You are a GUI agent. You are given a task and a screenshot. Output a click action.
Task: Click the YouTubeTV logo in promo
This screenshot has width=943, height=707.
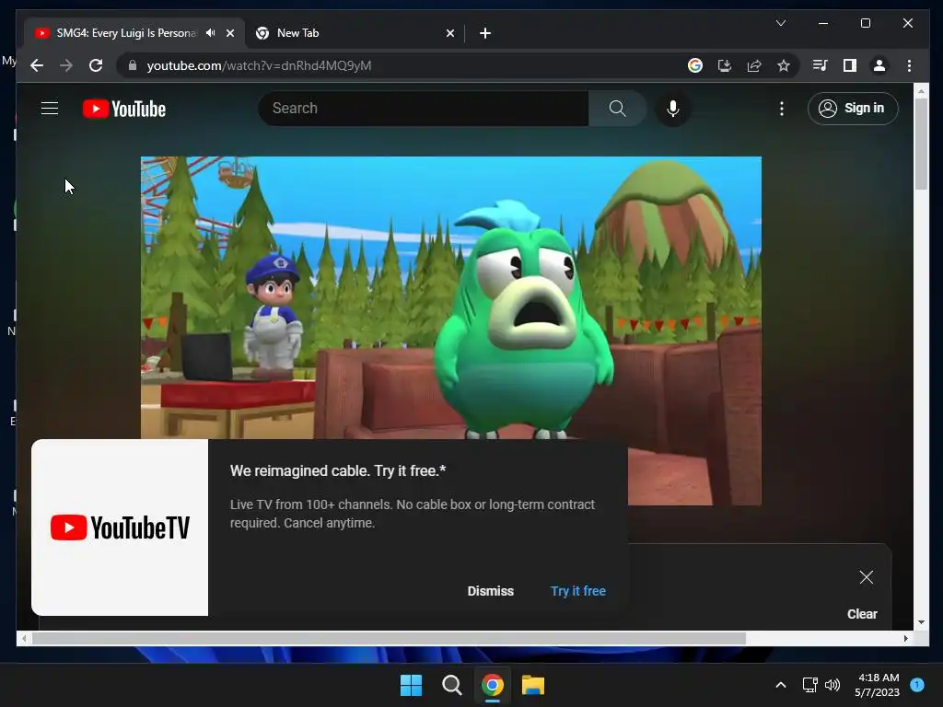coord(120,527)
